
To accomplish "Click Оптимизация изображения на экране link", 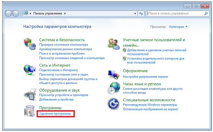I will coord(150,109).
